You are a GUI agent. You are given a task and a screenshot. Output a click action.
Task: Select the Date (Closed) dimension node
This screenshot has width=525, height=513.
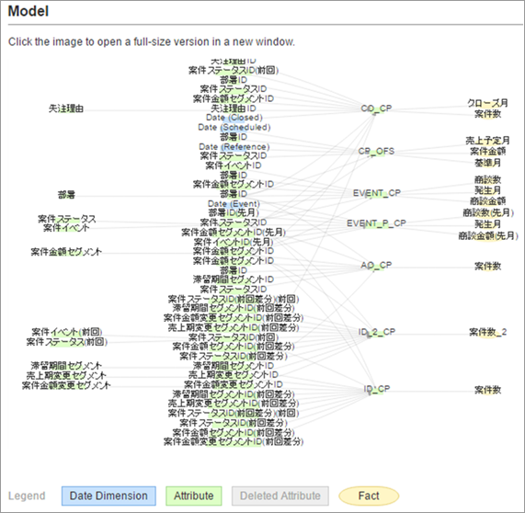tap(234, 118)
